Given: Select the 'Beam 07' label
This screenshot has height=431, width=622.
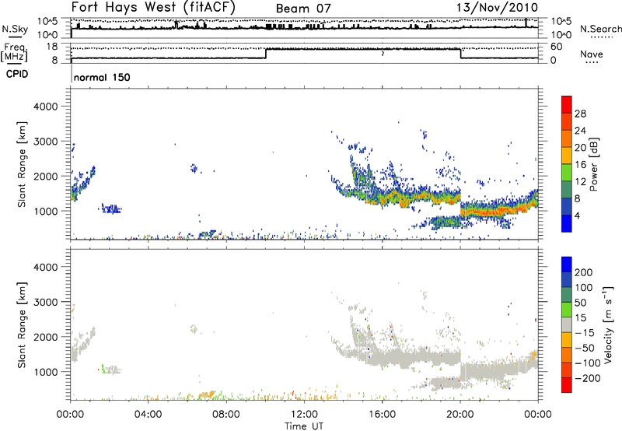Looking at the screenshot, I should point(303,9).
